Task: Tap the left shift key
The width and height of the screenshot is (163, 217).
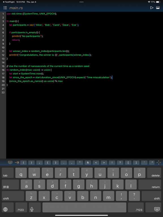Action: point(13,196)
